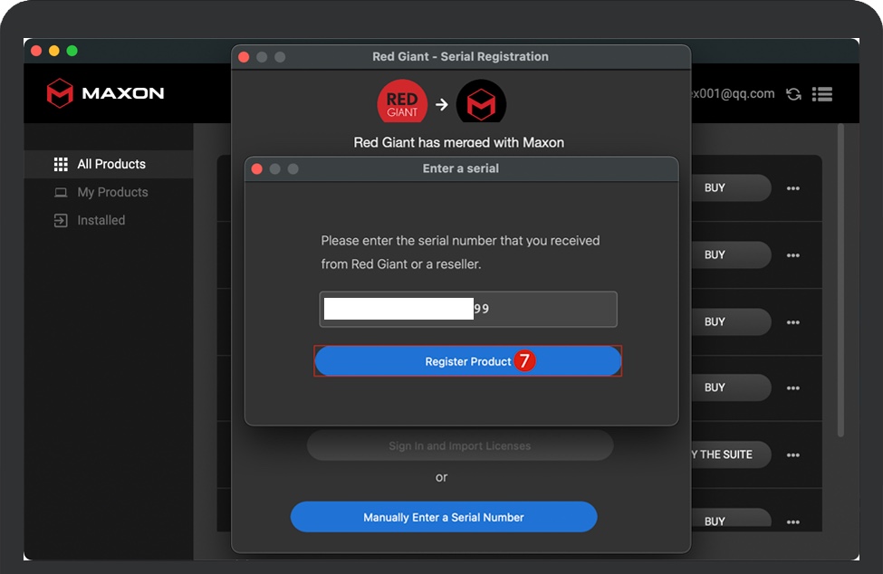Open more options beside BUY THE SUITE
Image resolution: width=883 pixels, height=574 pixels.
793,455
